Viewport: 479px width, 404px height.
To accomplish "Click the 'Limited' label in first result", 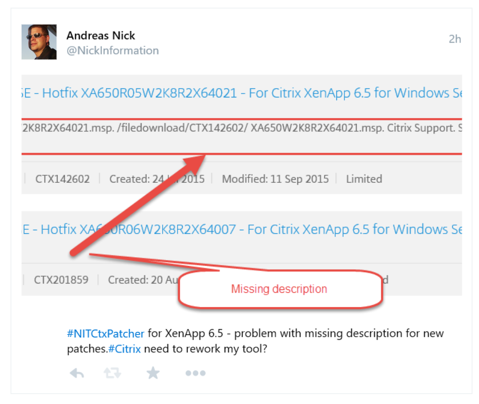I will pyautogui.click(x=364, y=179).
